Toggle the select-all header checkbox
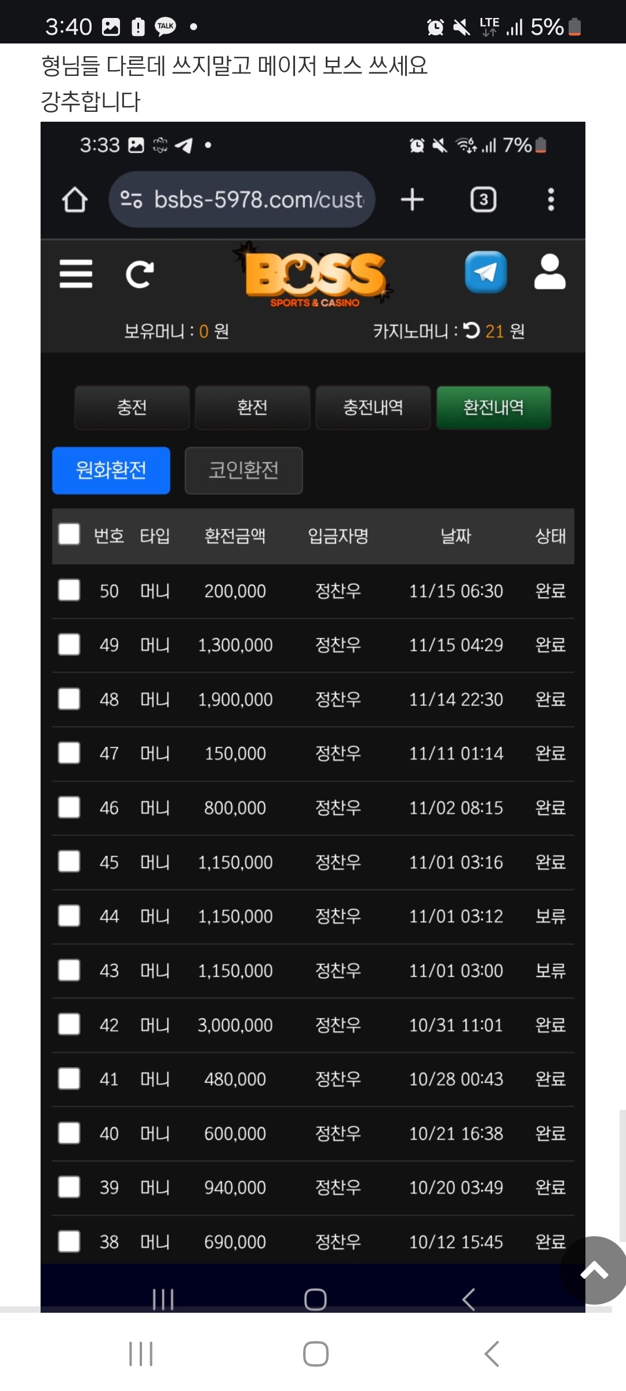This screenshot has height=1391, width=626. (x=69, y=534)
